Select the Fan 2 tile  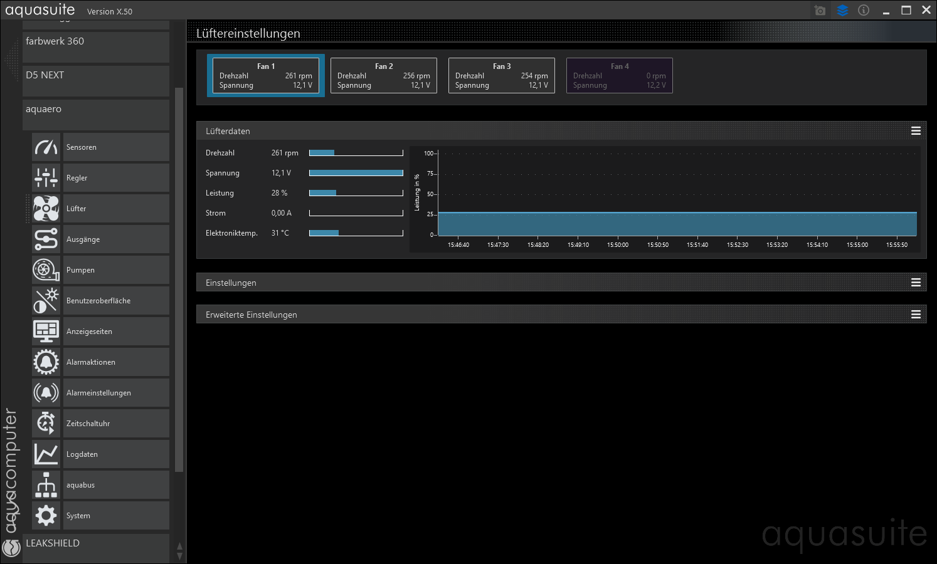point(384,76)
